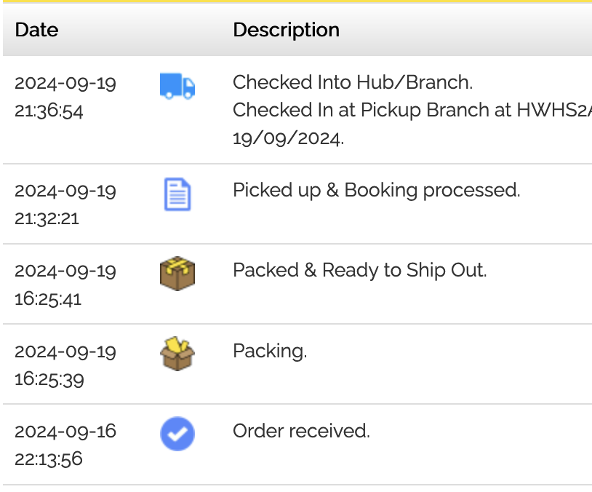This screenshot has height=492, width=592.
Task: Click the 16:25:41 timestamp
Action: click(x=48, y=298)
